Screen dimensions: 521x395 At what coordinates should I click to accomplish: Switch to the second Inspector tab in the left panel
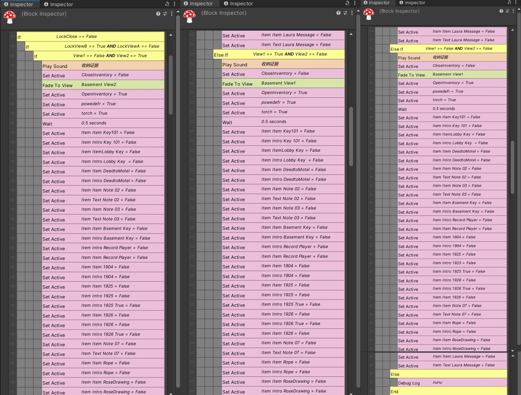pos(59,4)
